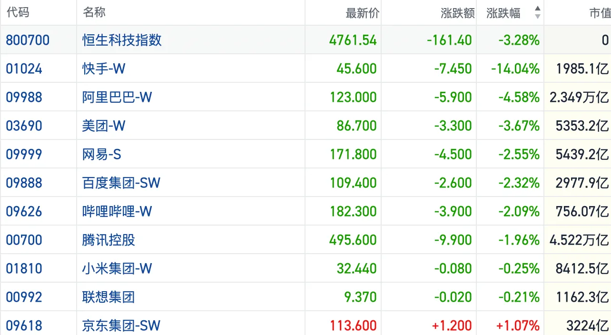Select 小米集团-W in the list
Screen dimensions: 611x335
point(117,268)
